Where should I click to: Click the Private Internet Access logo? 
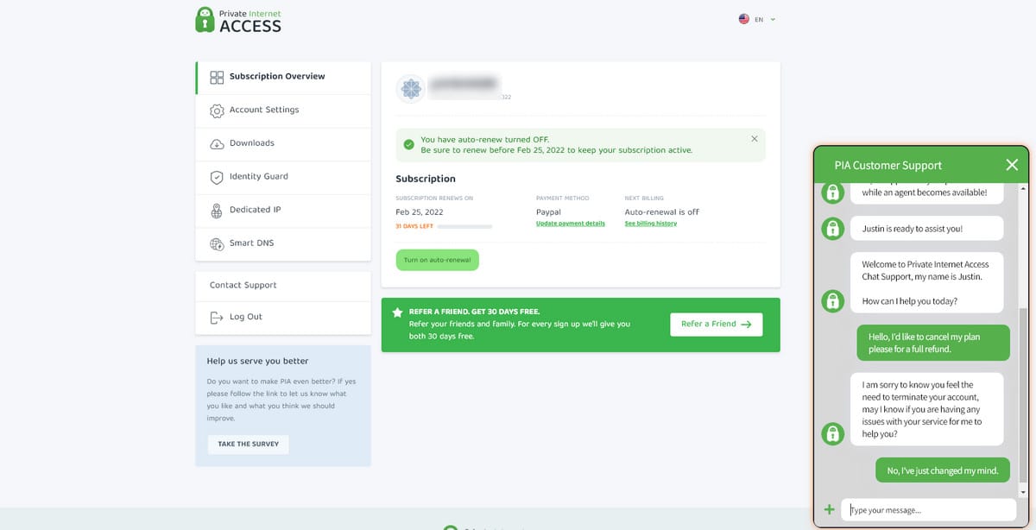point(238,20)
